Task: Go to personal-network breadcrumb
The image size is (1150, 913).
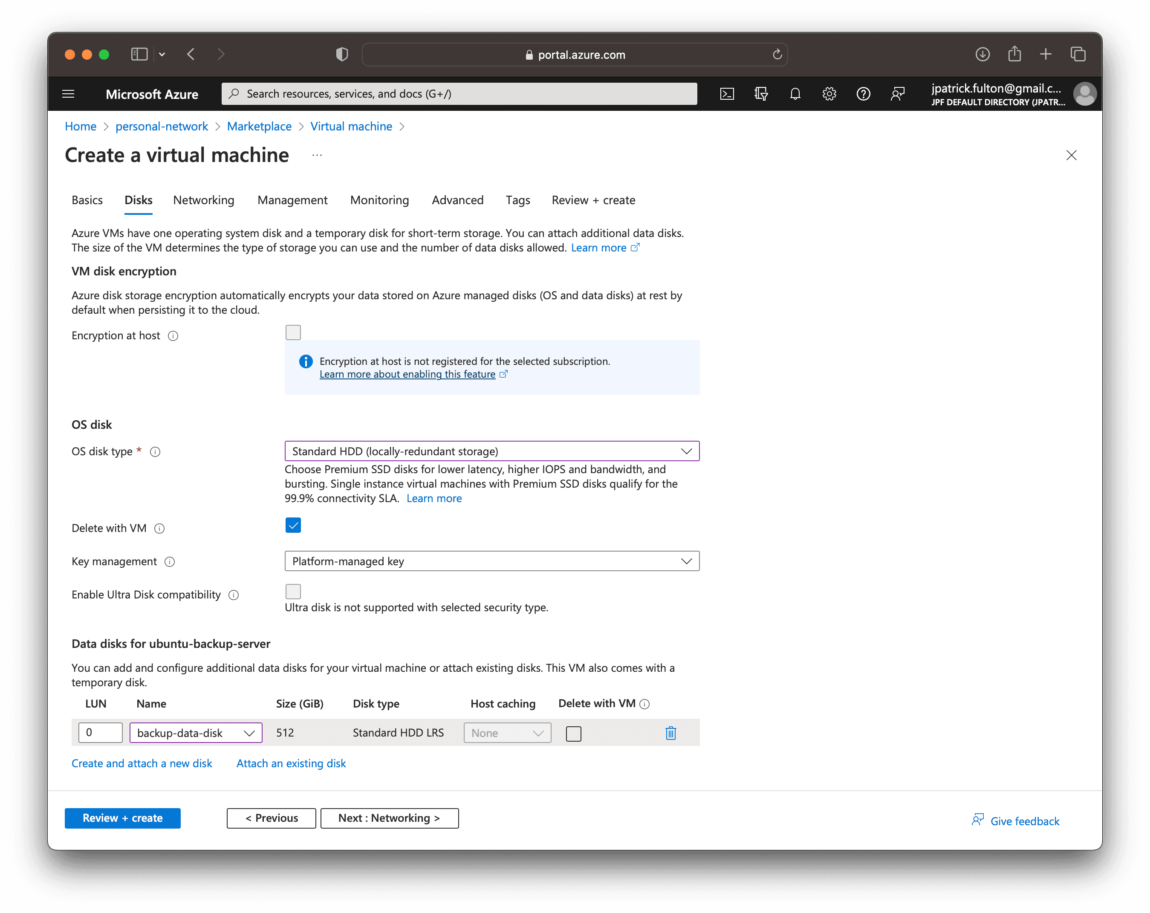Action: coord(162,127)
